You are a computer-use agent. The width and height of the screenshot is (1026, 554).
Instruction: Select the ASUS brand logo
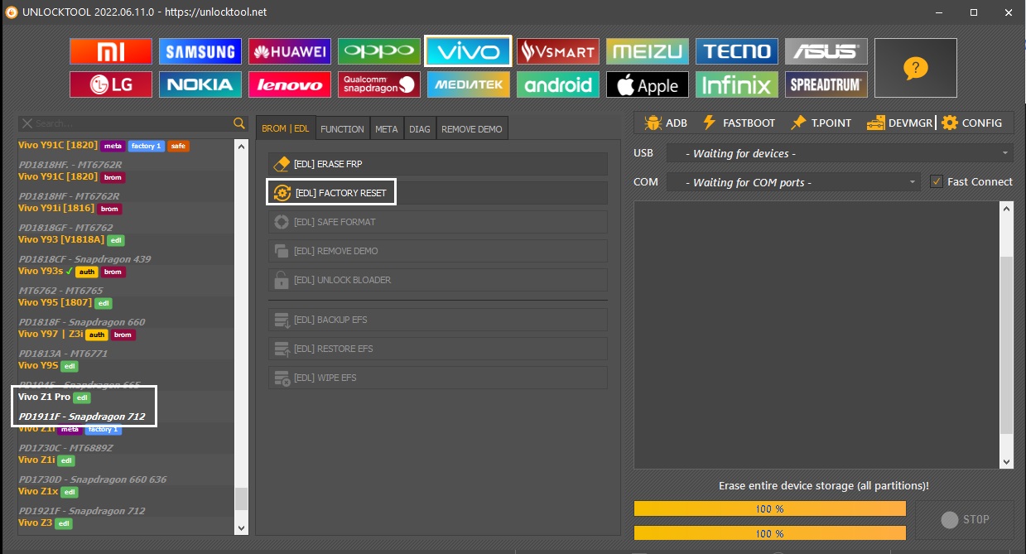pyautogui.click(x=826, y=51)
